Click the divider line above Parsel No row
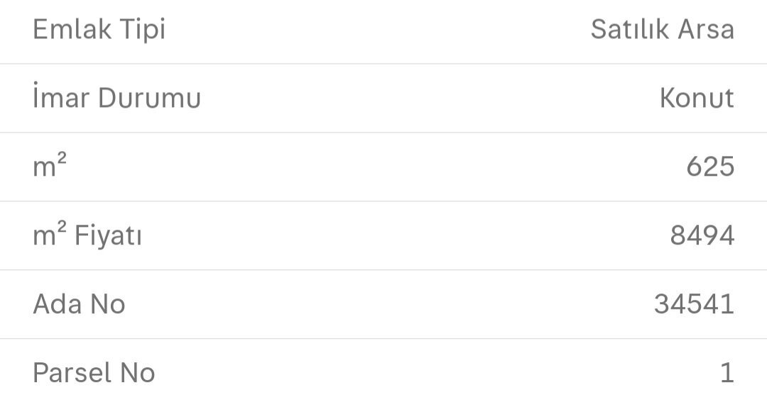 pyautogui.click(x=383, y=338)
